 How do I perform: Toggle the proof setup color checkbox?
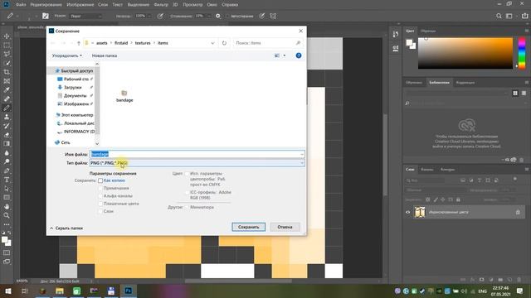[187, 174]
